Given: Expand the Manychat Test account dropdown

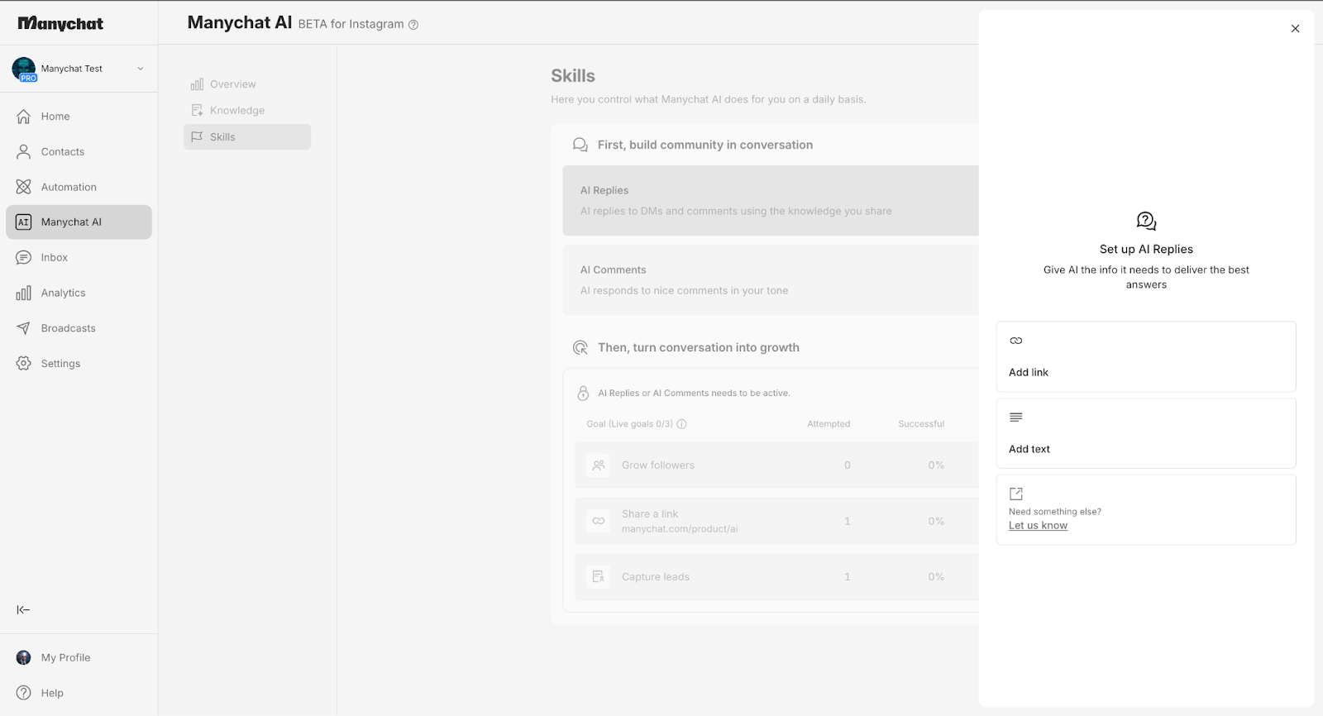Looking at the screenshot, I should click(x=141, y=69).
